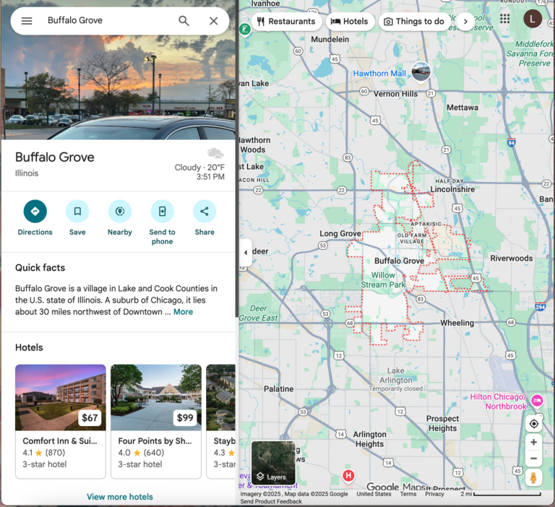
Task: Show your current location on map
Action: [534, 424]
